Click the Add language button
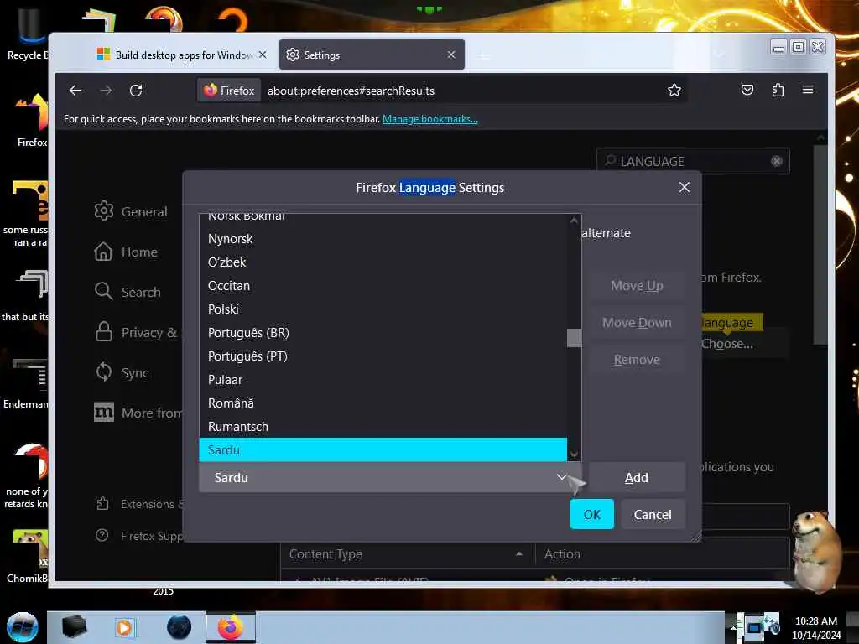 [637, 477]
